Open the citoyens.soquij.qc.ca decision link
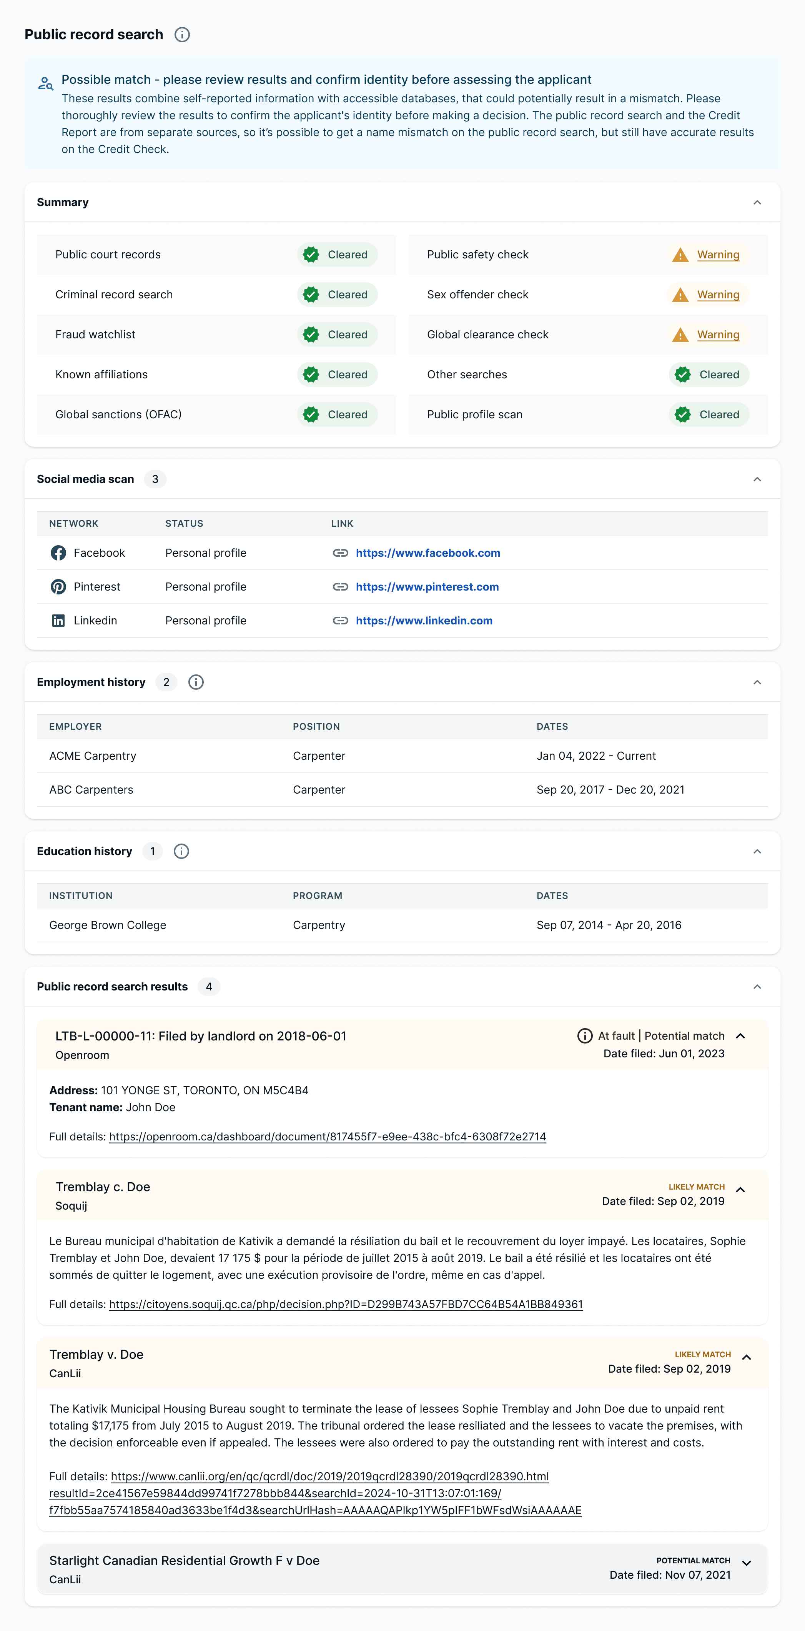Viewport: 805px width, 1631px height. [346, 1304]
